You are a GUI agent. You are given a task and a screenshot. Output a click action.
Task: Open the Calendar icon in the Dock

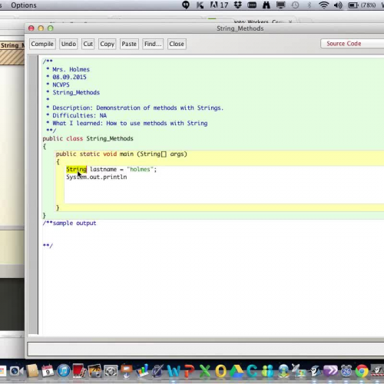pyautogui.click(x=48, y=371)
